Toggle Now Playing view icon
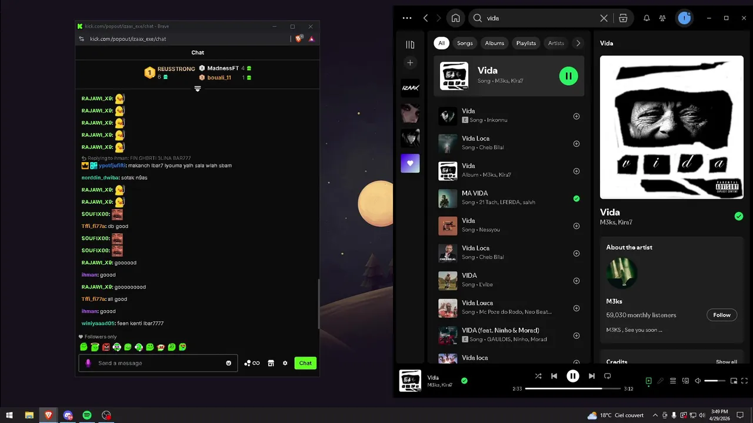 (648, 381)
